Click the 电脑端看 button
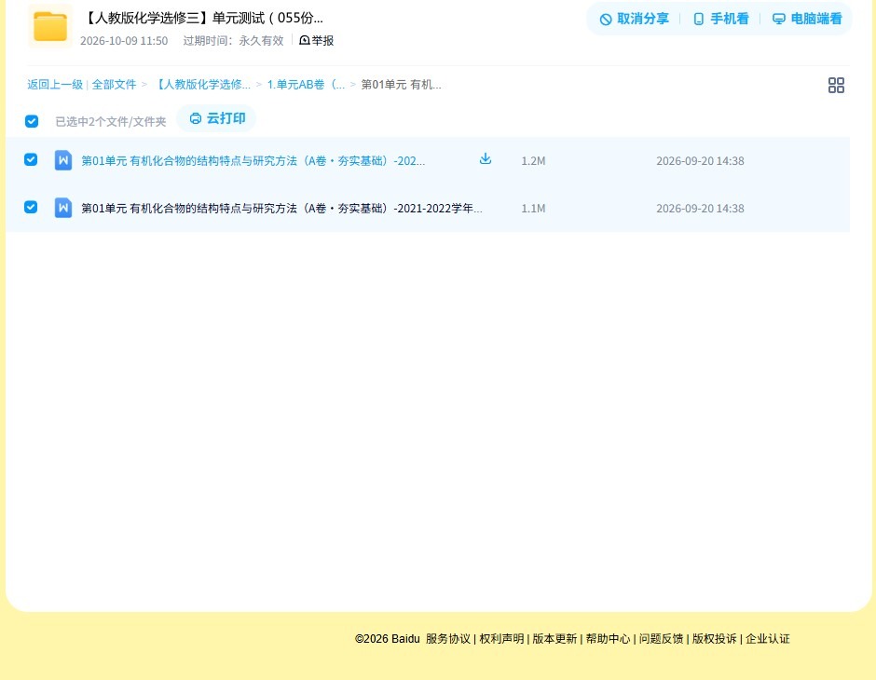The height and width of the screenshot is (680, 876). [807, 19]
